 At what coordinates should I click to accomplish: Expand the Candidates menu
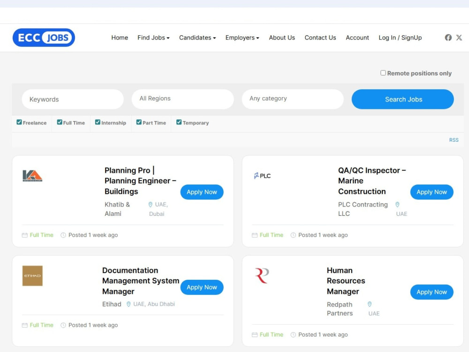click(197, 38)
